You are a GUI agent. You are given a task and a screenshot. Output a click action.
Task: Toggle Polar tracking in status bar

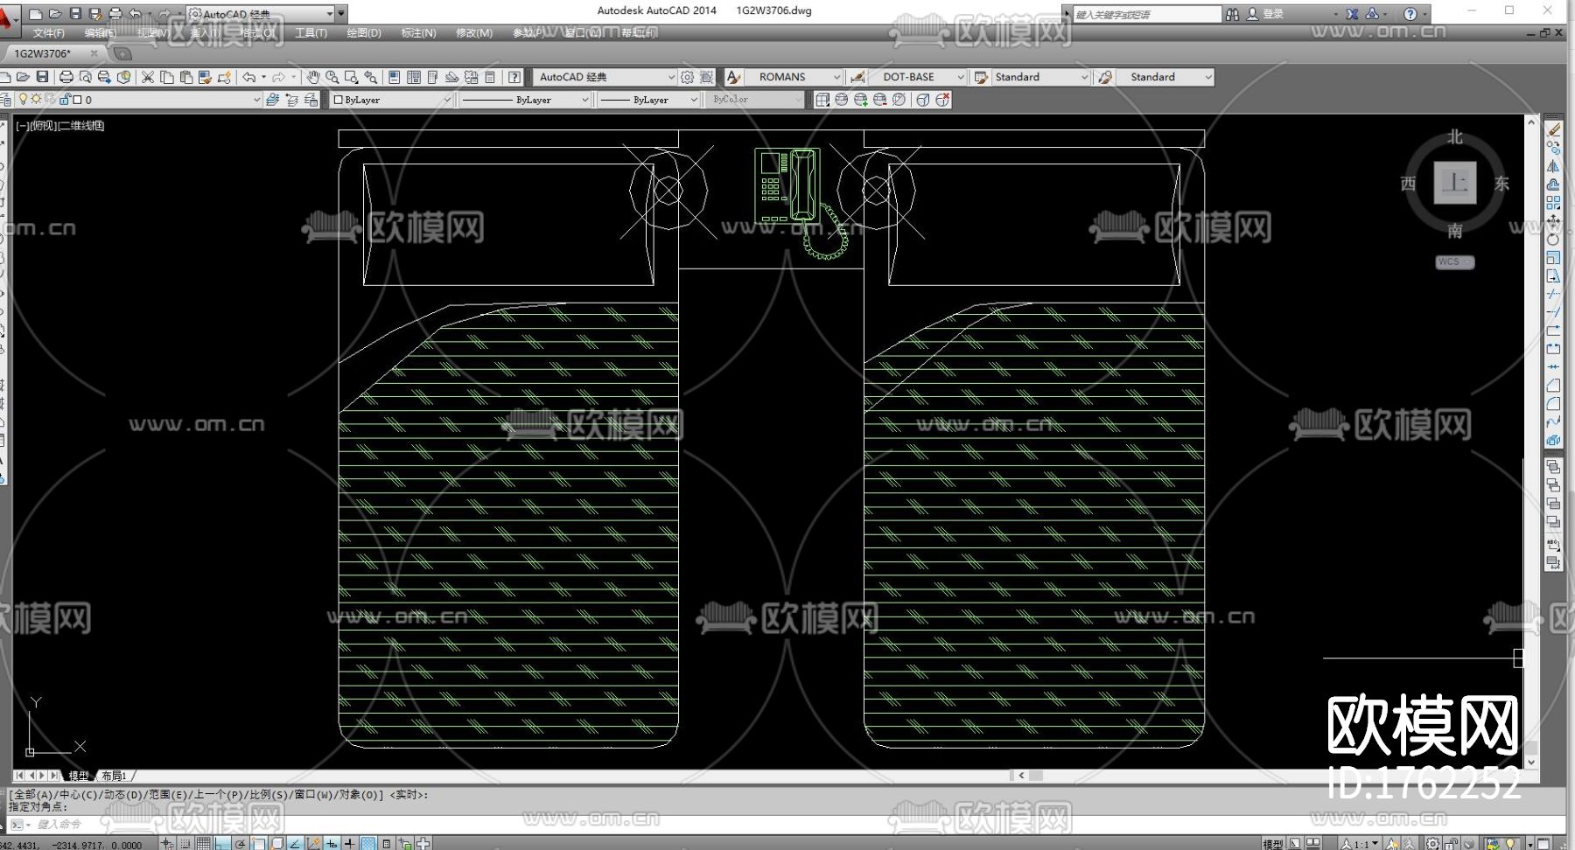pos(240,843)
